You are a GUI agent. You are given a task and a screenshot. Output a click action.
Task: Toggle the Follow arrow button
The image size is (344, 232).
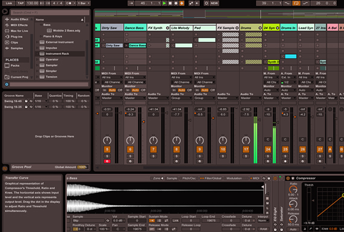click(x=131, y=3)
